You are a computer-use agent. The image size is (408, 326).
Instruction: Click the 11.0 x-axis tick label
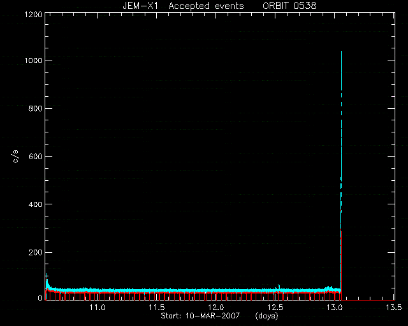pyautogui.click(x=98, y=308)
